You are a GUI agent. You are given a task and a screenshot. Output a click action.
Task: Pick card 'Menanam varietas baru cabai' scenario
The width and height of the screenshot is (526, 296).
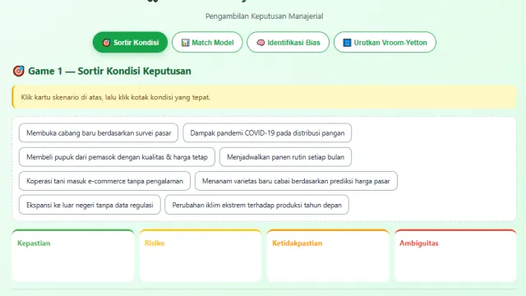click(296, 181)
